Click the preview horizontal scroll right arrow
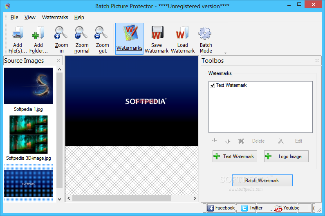The image size is (325, 216). coord(195,198)
